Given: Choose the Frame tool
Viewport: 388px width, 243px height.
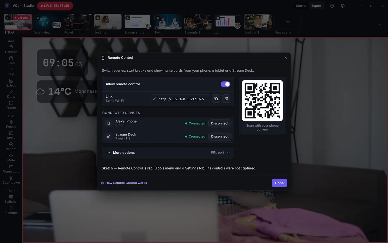Looking at the screenshot, I should click(11, 105).
